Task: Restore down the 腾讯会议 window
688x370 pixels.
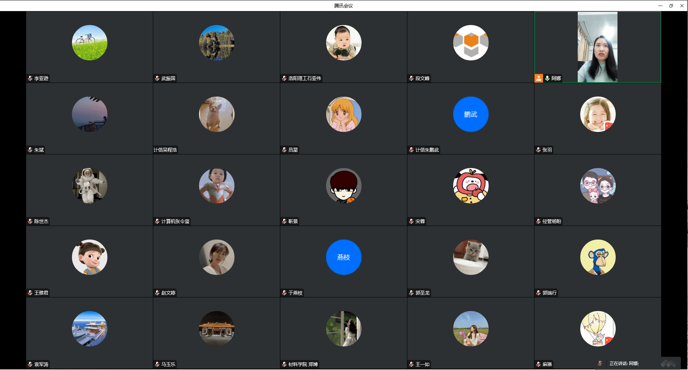Action: (671, 6)
